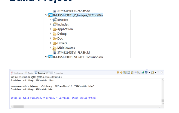Expand the Binaries node
The height and width of the screenshot is (113, 179).
(50, 20)
